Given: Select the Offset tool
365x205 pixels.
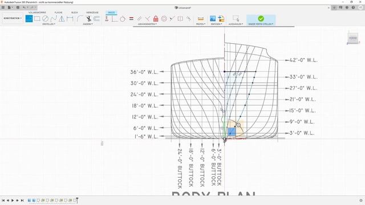Looking at the screenshot, I should 97,19.
